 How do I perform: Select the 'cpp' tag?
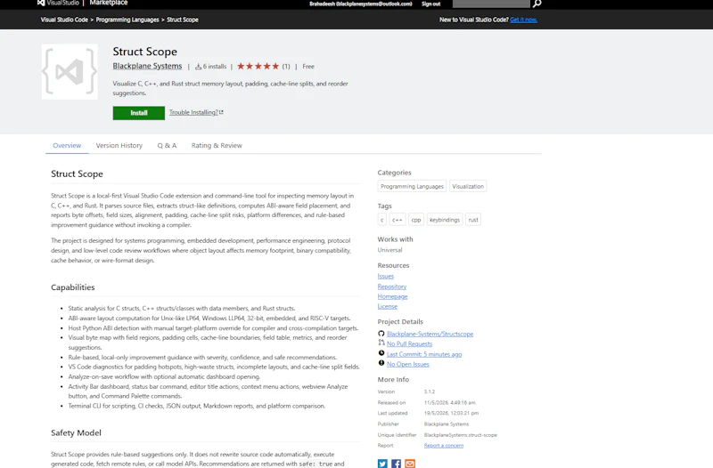pos(416,220)
